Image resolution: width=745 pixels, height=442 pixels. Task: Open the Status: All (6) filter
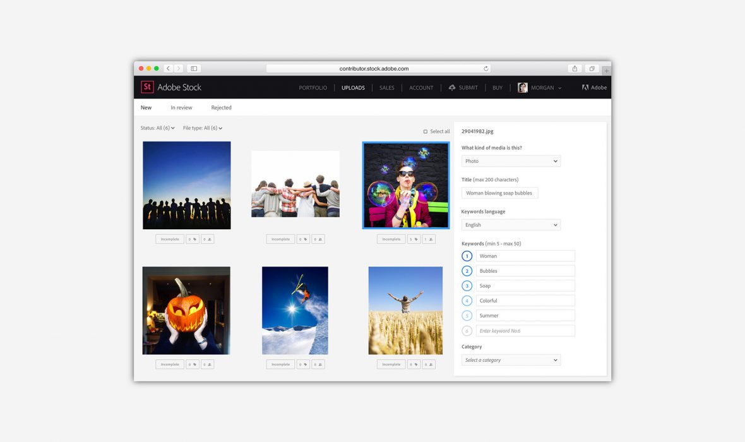click(157, 128)
